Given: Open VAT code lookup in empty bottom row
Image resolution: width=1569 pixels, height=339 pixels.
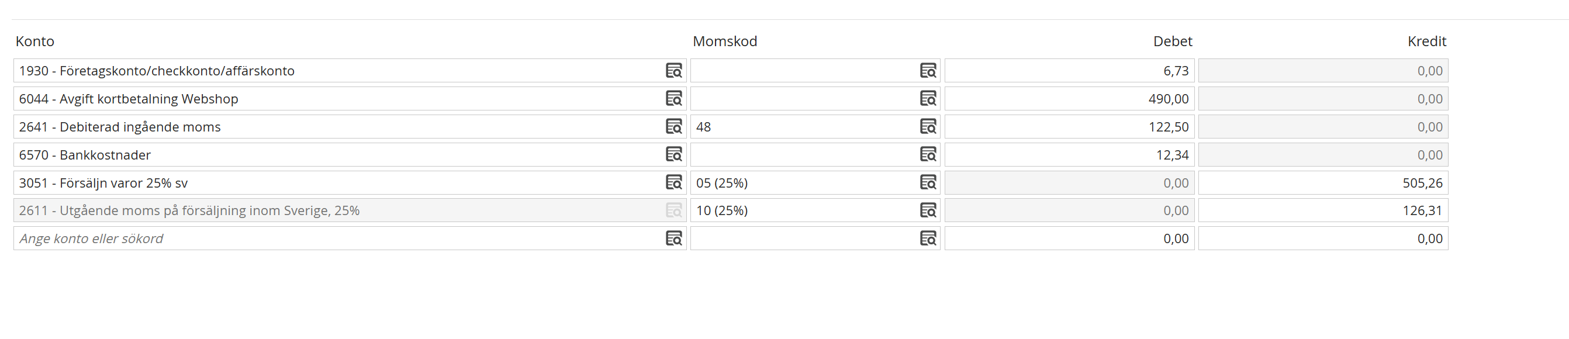Looking at the screenshot, I should click(x=928, y=238).
